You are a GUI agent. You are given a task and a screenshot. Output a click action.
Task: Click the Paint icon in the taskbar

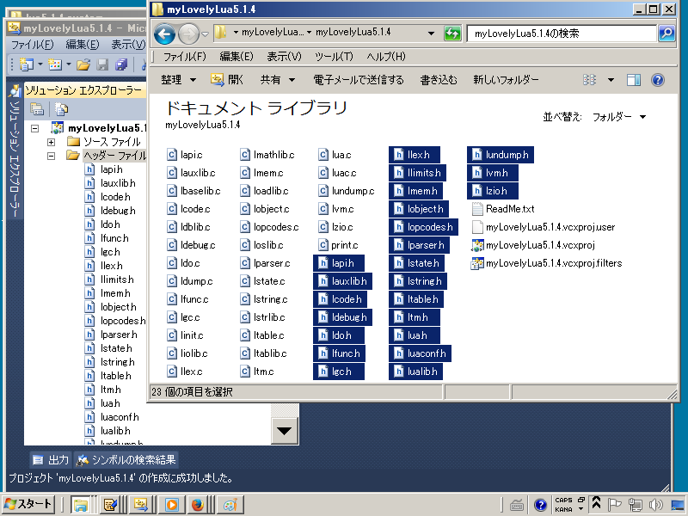(230, 505)
